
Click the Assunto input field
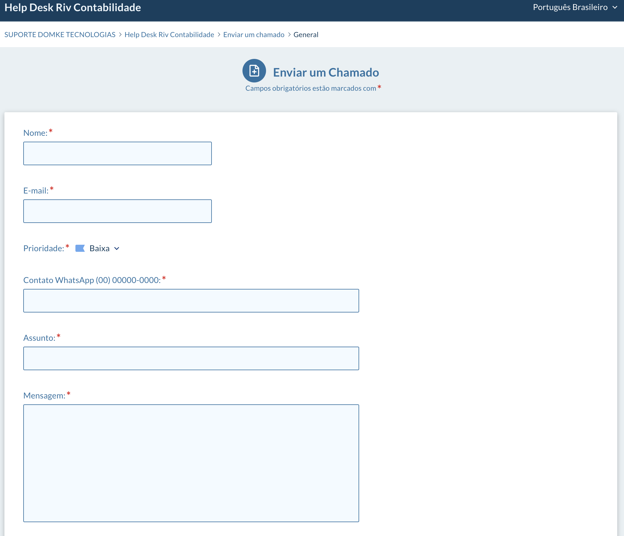[x=191, y=358]
